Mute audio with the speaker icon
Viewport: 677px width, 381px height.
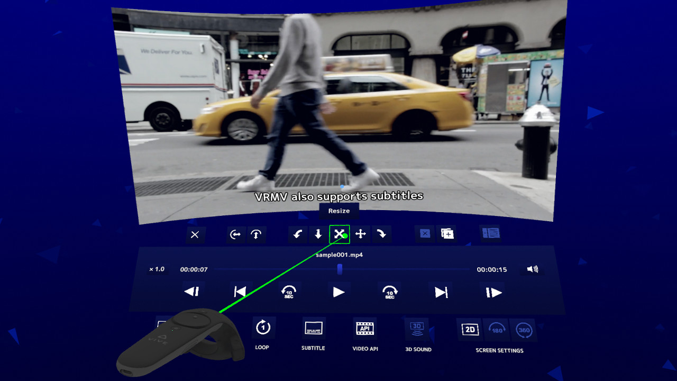click(x=532, y=269)
